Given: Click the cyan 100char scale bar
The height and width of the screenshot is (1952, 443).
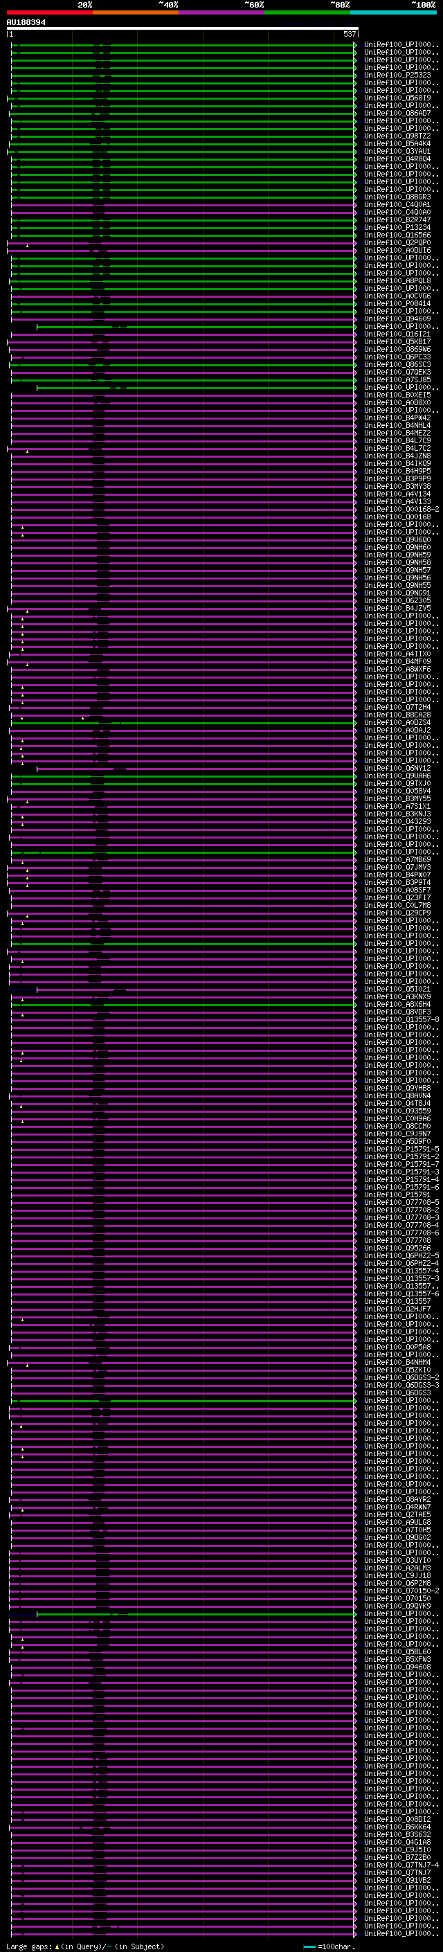Looking at the screenshot, I should point(309,1946).
